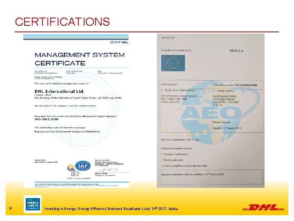This screenshot has width=294, height=221.
Task: Click the DHL Buildings Luqa address line
Action: (78, 98)
